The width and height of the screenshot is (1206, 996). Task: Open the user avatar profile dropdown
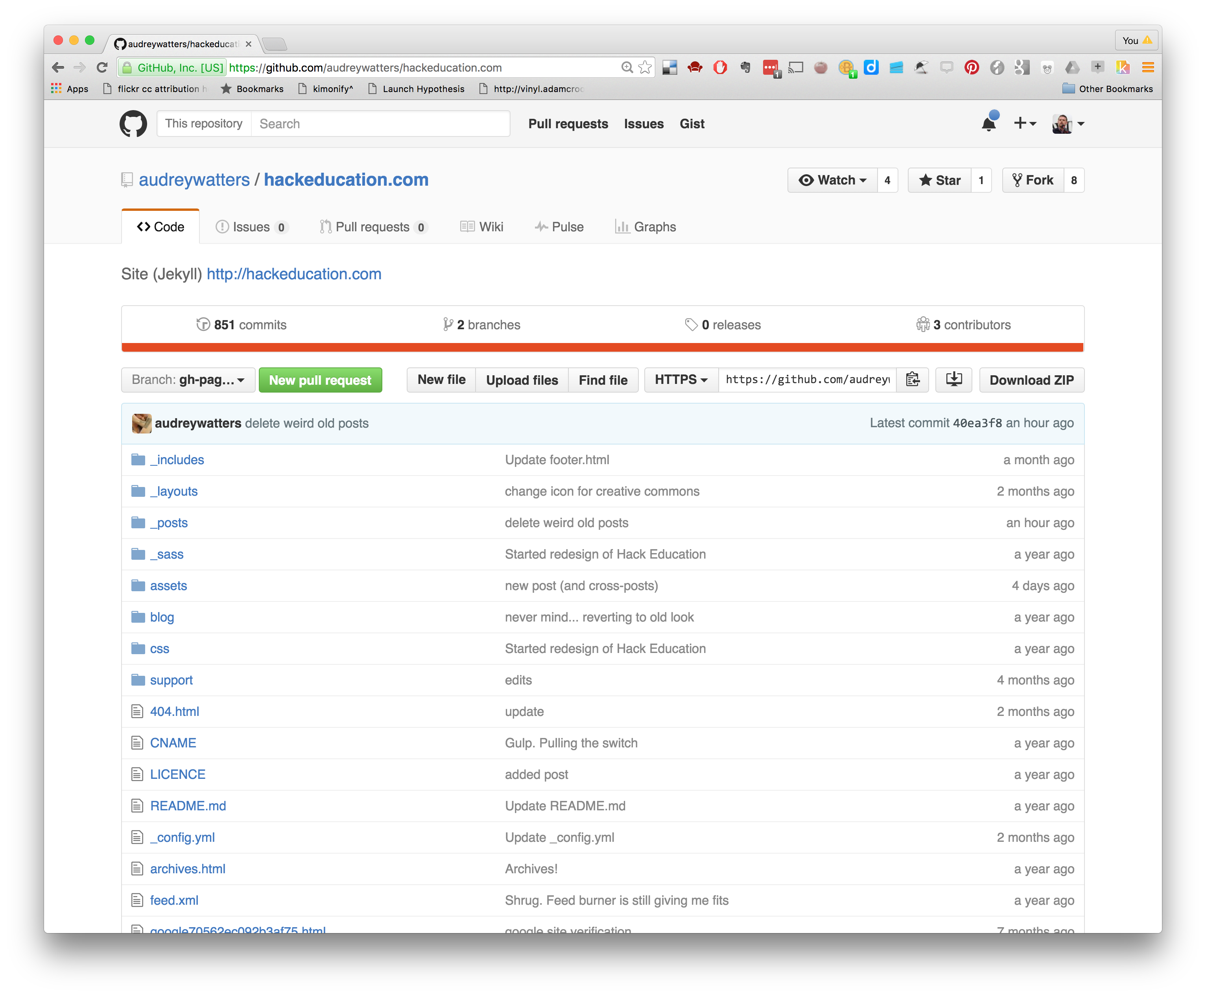1068,124
